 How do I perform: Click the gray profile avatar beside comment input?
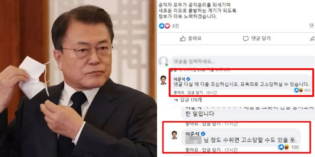click(164, 61)
